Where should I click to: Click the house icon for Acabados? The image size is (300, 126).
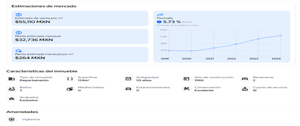pos(11,99)
